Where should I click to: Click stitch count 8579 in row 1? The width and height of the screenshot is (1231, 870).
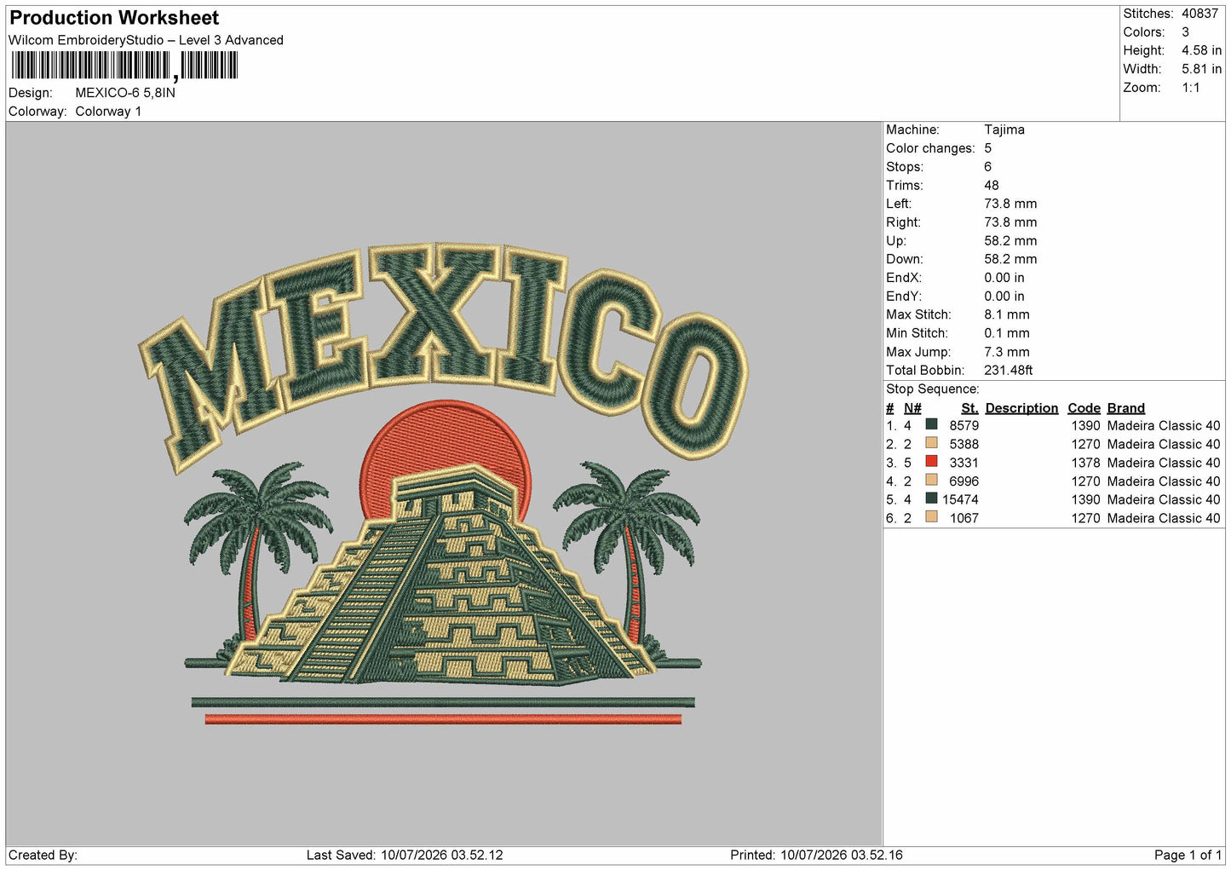(x=964, y=426)
